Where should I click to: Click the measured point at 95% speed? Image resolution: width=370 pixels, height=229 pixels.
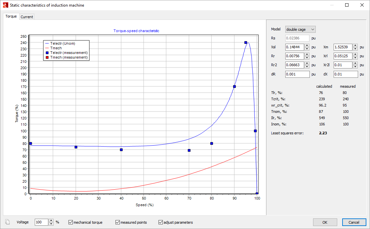pyautogui.click(x=246, y=43)
